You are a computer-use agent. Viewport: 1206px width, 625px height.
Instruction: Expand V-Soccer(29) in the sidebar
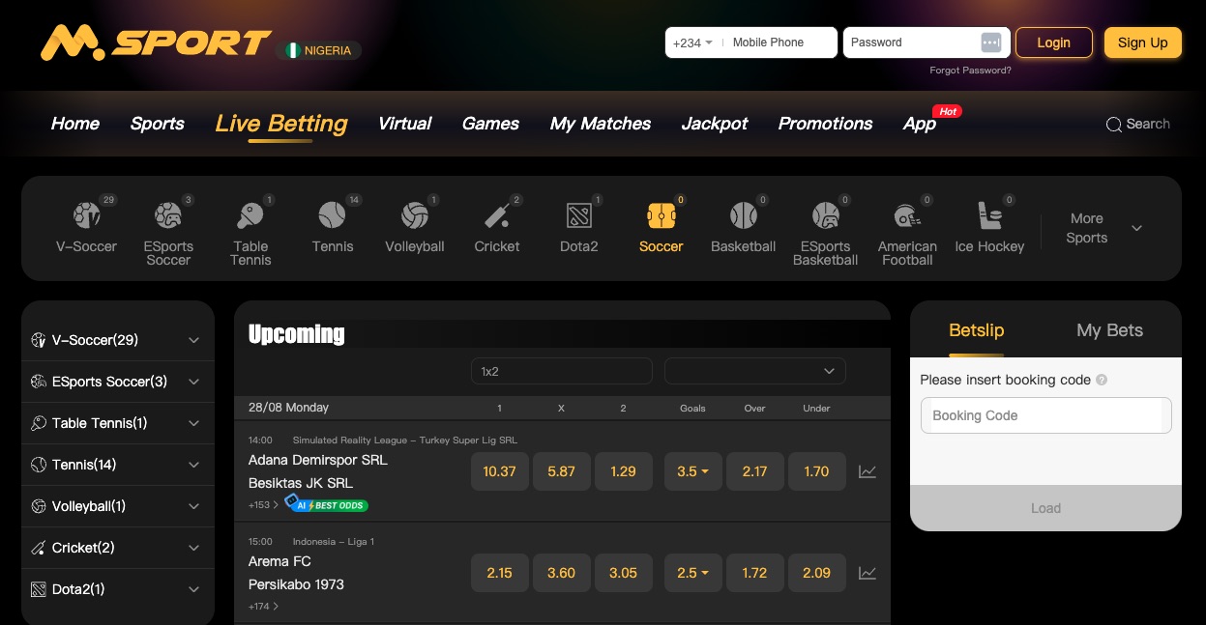118,340
